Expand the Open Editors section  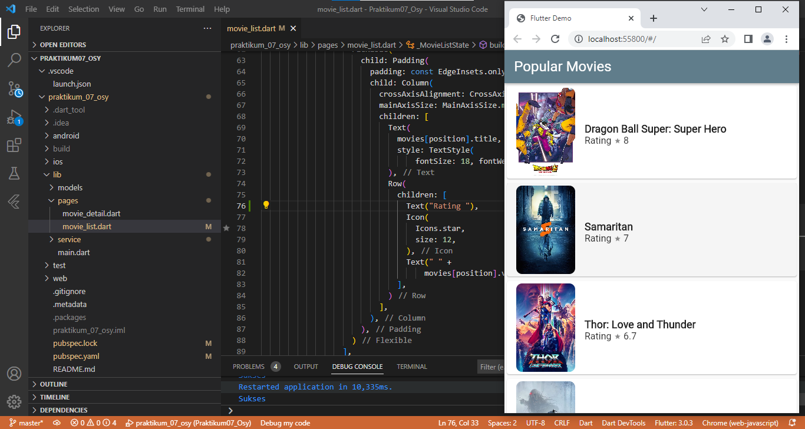pyautogui.click(x=124, y=45)
